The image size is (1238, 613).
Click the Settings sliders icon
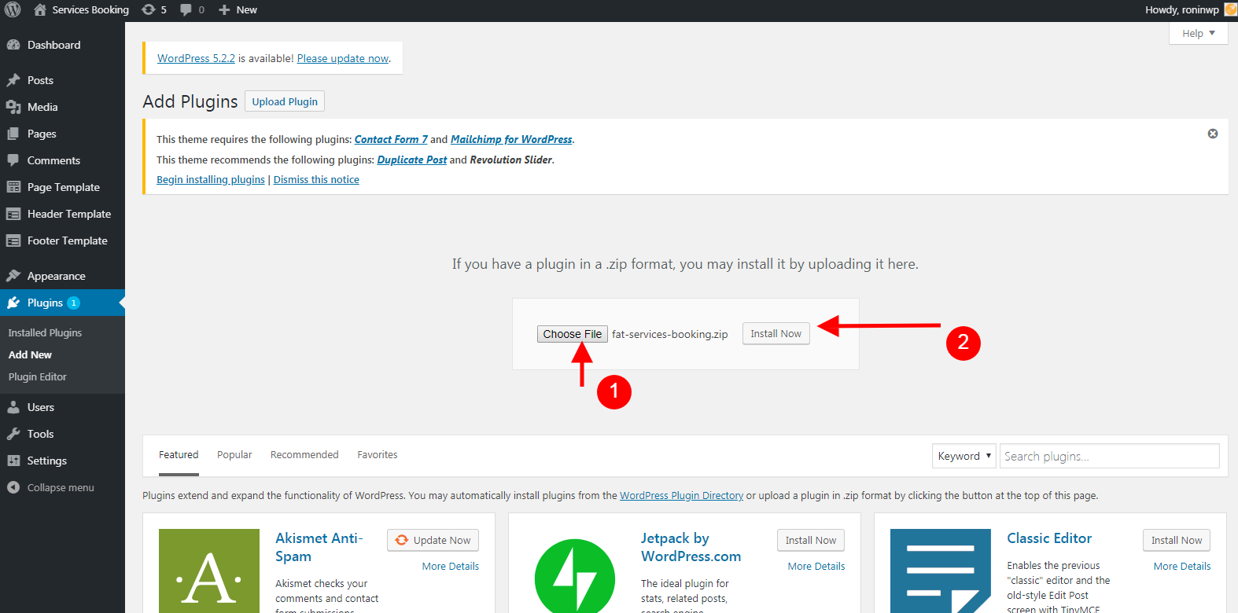coord(13,461)
